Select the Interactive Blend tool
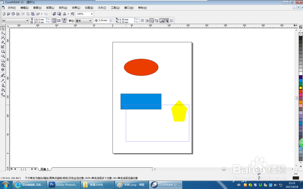 pos(3,75)
